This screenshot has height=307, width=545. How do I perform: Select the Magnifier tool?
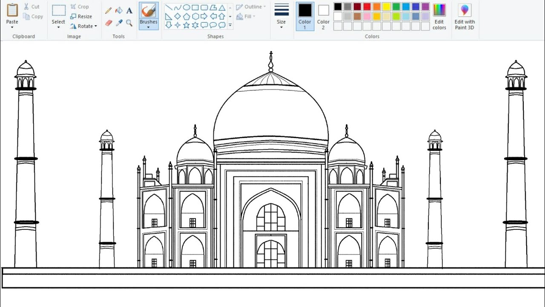click(x=129, y=23)
